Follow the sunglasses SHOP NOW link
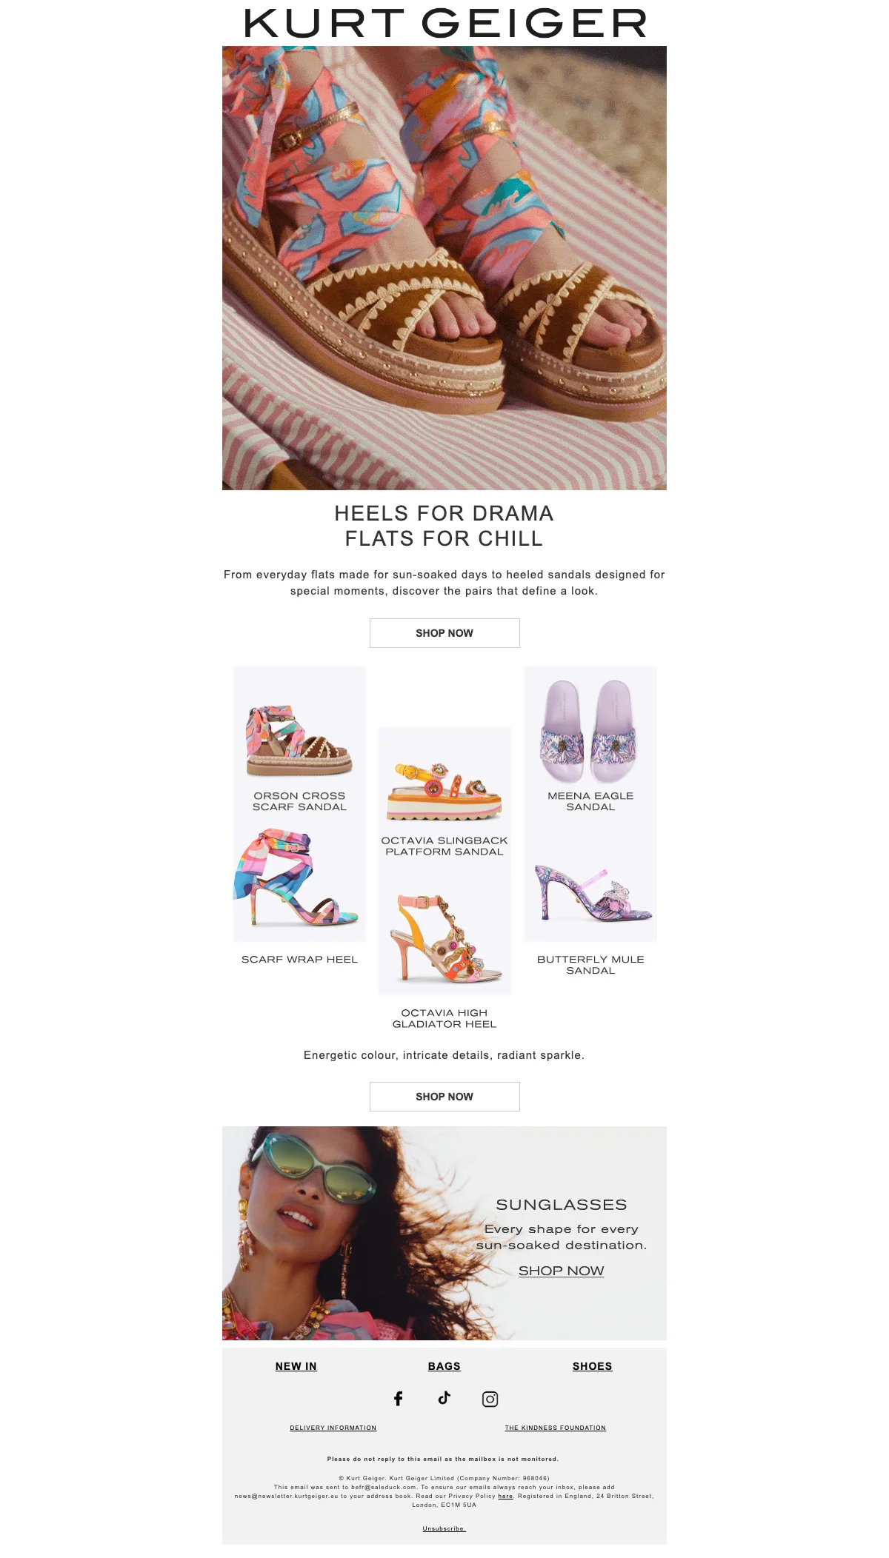 tap(561, 1271)
